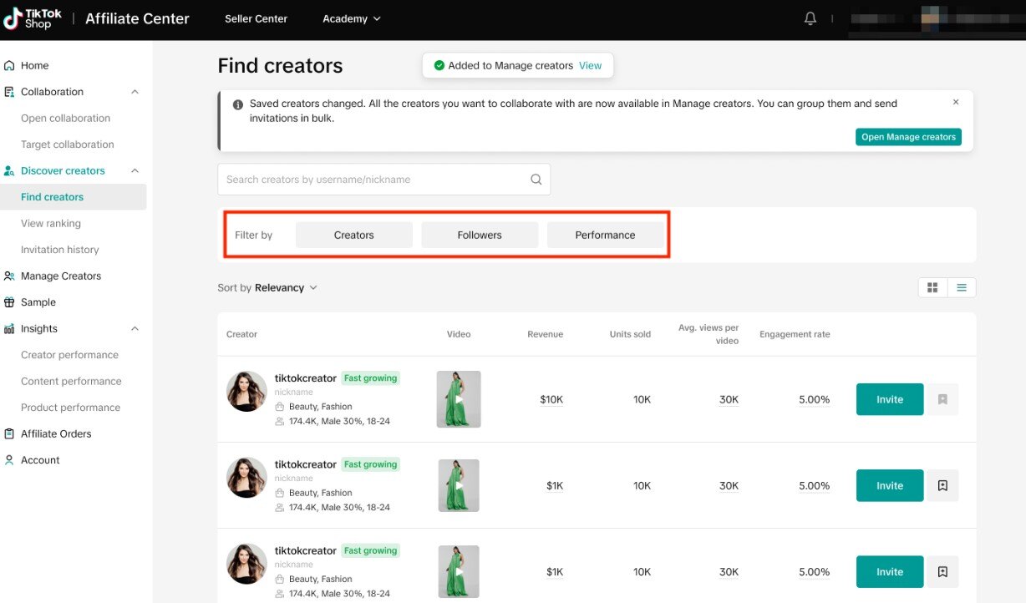
Task: Open the Performance filter dropdown
Action: click(605, 235)
